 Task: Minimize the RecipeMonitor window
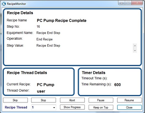(x=122, y=3)
